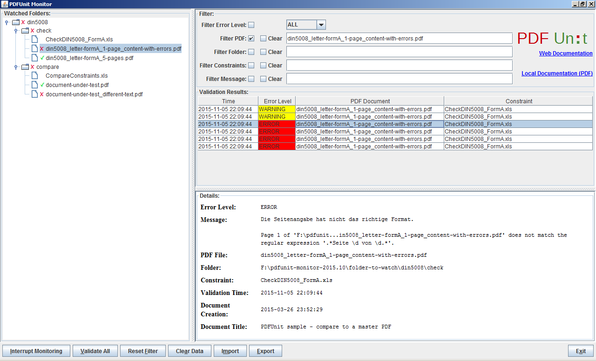Collapse the din5008 tree node
Viewport: 596px width, 361px height.
(7, 22)
